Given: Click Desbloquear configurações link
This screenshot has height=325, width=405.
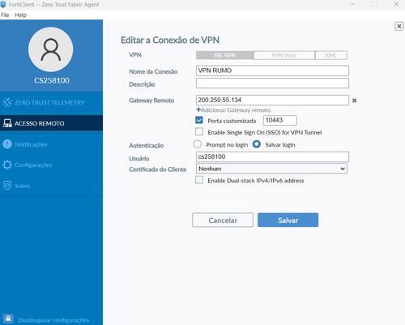Looking at the screenshot, I should (53, 320).
